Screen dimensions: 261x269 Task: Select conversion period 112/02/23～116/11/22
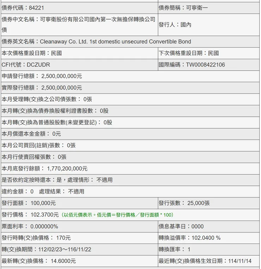(x=65, y=250)
